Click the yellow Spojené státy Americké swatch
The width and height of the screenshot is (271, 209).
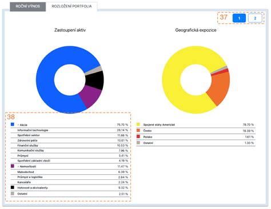[138, 124]
